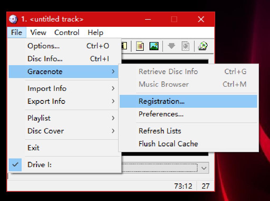Open the Control menu
Screen dimensions: 270x201
(67, 32)
